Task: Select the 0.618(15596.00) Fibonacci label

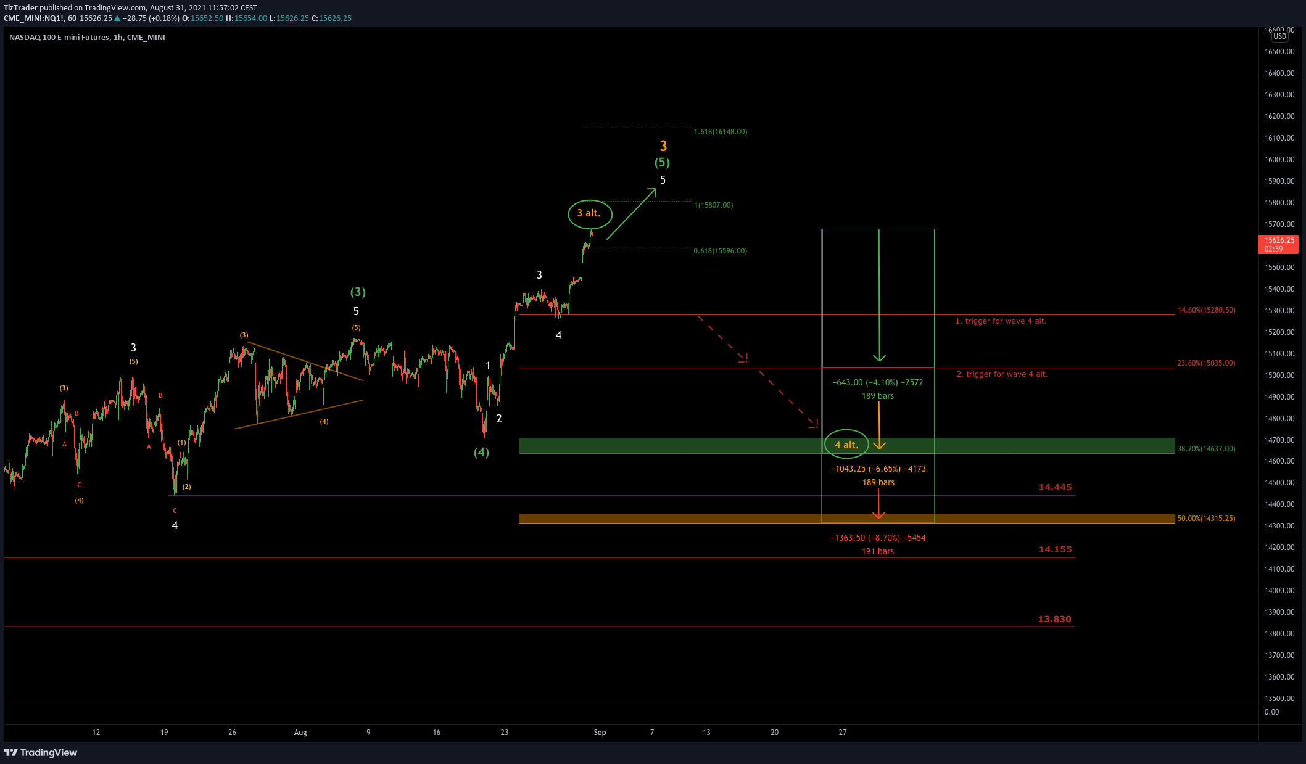Action: tap(721, 251)
